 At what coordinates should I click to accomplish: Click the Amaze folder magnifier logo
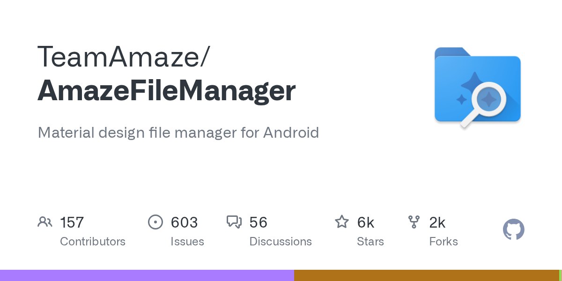pos(478,88)
